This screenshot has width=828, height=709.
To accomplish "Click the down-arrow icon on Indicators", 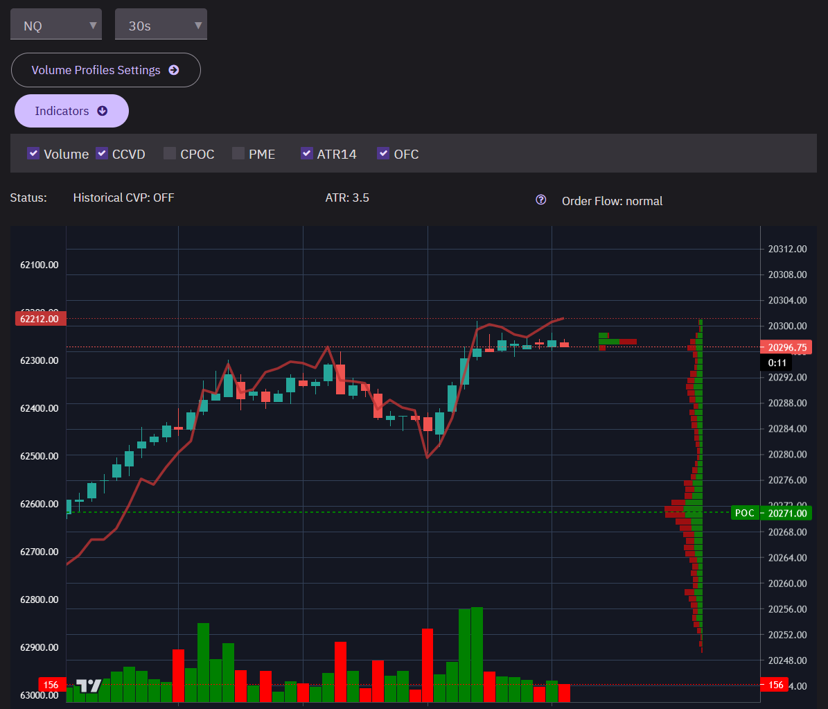I will point(103,111).
